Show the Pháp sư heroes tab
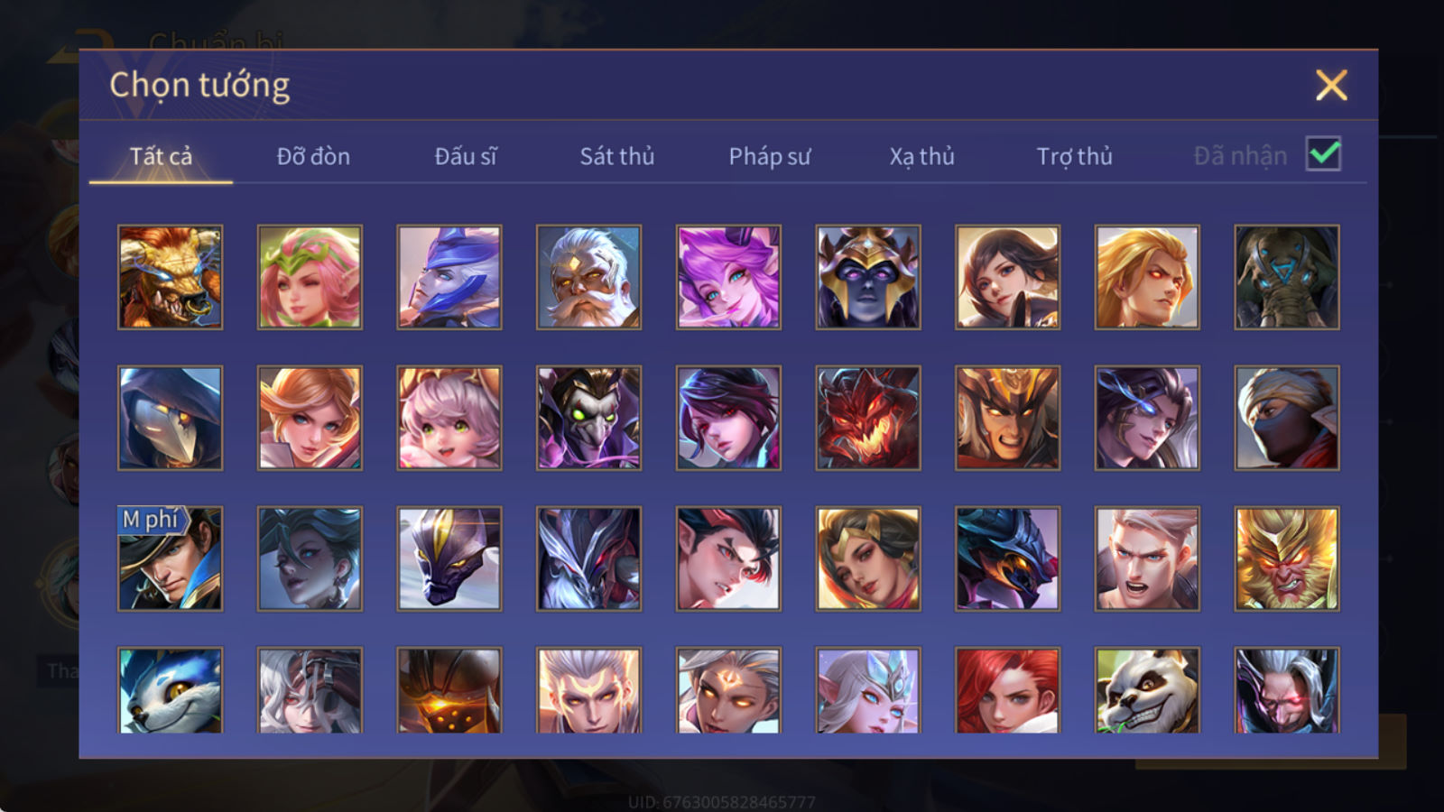The height and width of the screenshot is (812, 1444). (769, 156)
